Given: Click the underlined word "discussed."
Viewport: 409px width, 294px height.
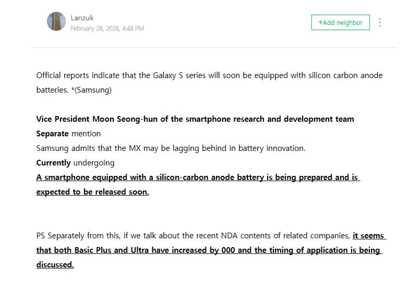Looking at the screenshot, I should pos(55,265).
